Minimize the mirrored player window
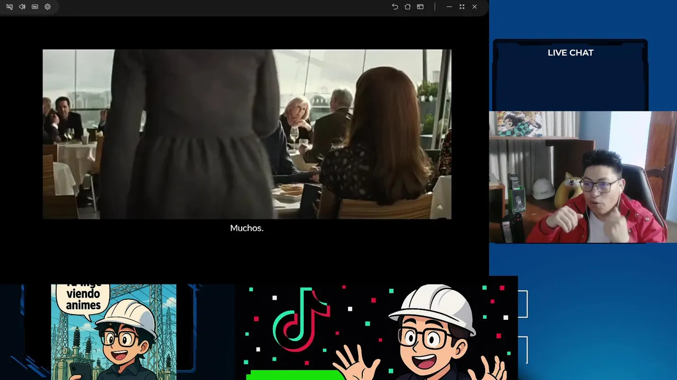 [449, 7]
